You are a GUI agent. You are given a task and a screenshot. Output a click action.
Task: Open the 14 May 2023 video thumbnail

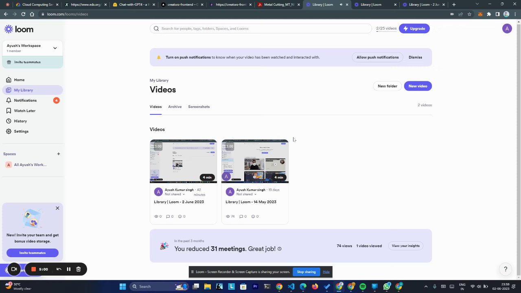click(255, 161)
